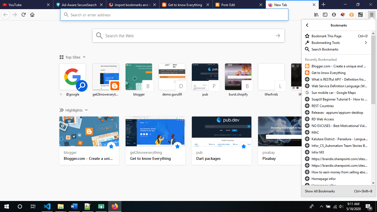377x212 pixels.
Task: Open the Ad-Aware dictionary extension icon
Action: (343, 15)
